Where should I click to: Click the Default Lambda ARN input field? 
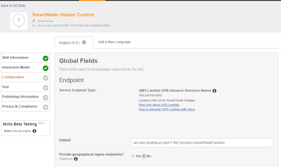tap(202, 143)
